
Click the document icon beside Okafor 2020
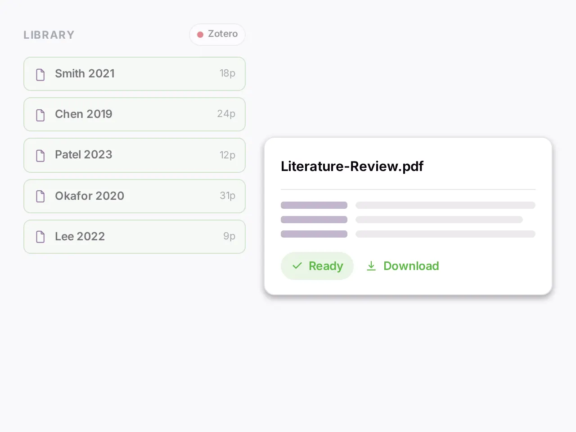[x=40, y=196]
